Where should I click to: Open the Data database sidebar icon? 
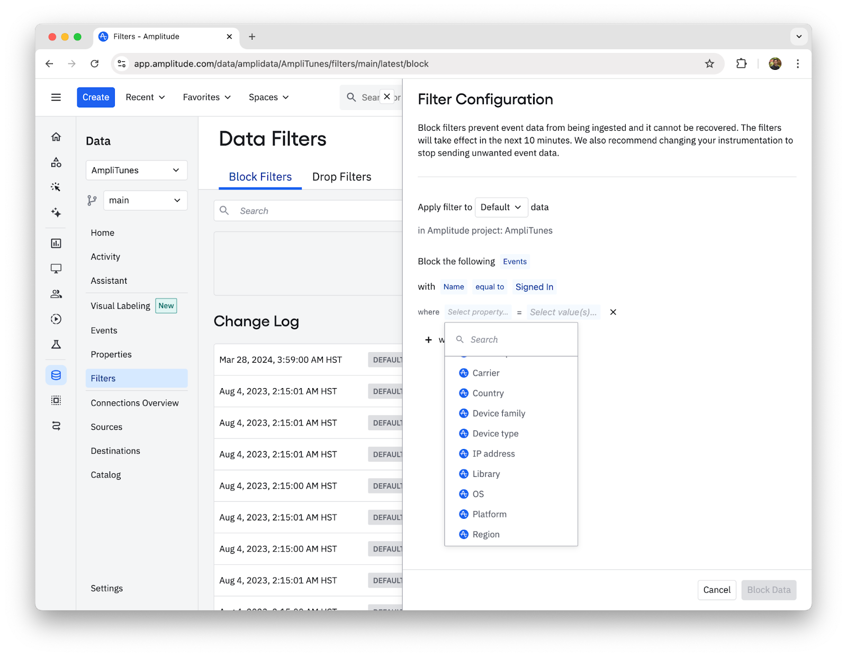click(x=56, y=375)
